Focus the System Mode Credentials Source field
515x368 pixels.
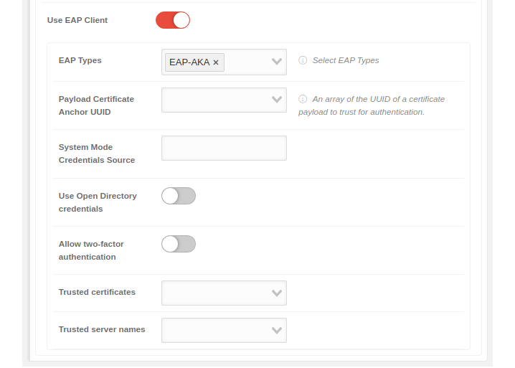click(x=224, y=148)
